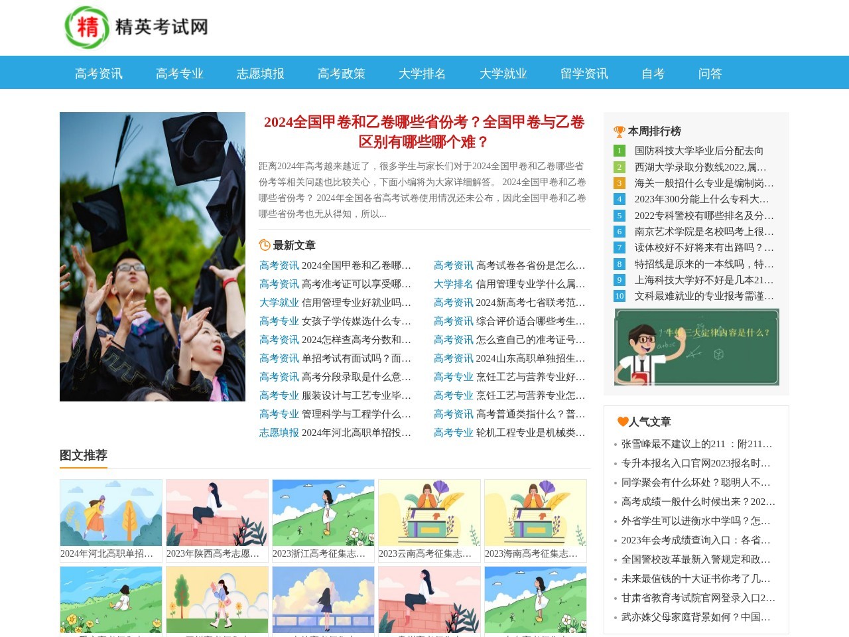Open article 高考普通类指什么
This screenshot has height=637, width=849.
[x=531, y=414]
